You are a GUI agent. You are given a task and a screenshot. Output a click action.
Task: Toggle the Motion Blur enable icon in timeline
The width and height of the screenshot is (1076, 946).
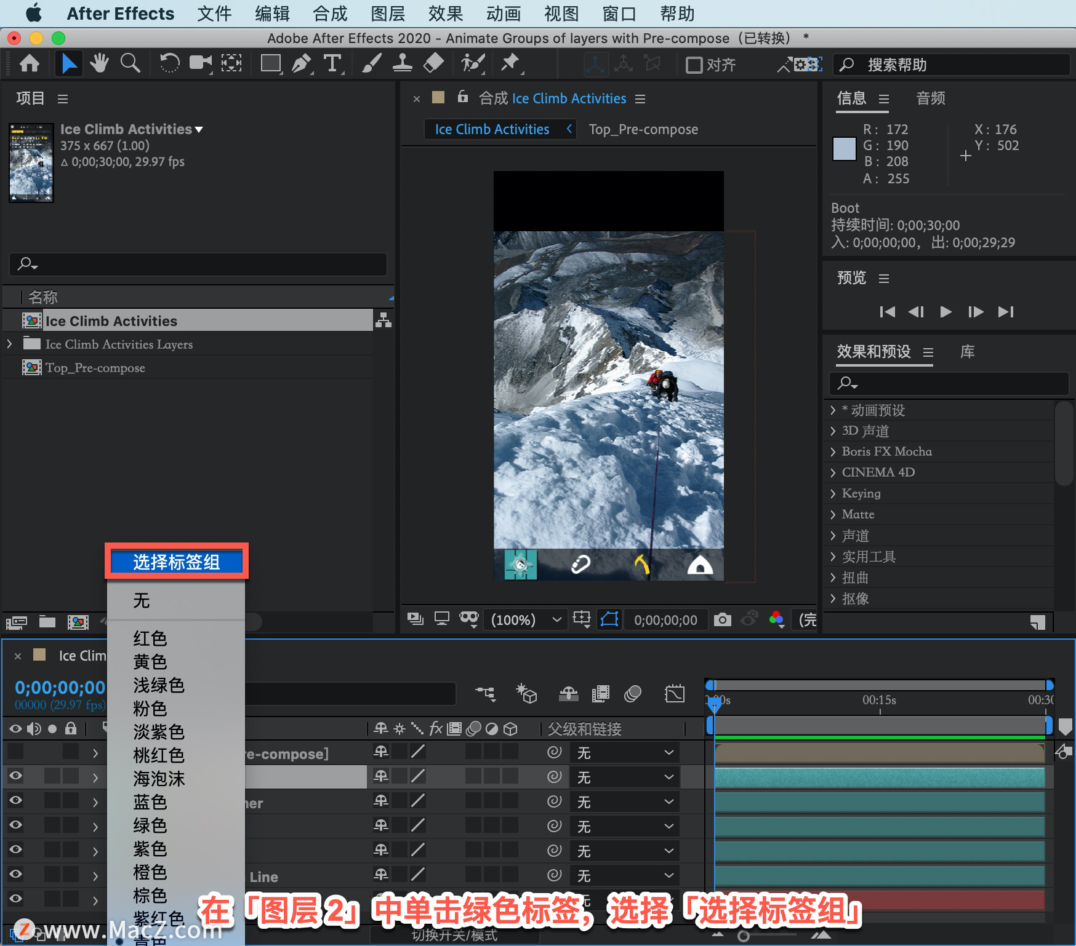633,694
